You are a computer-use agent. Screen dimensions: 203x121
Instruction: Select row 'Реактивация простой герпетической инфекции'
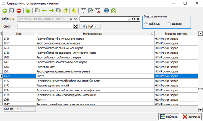[x=95, y=90]
